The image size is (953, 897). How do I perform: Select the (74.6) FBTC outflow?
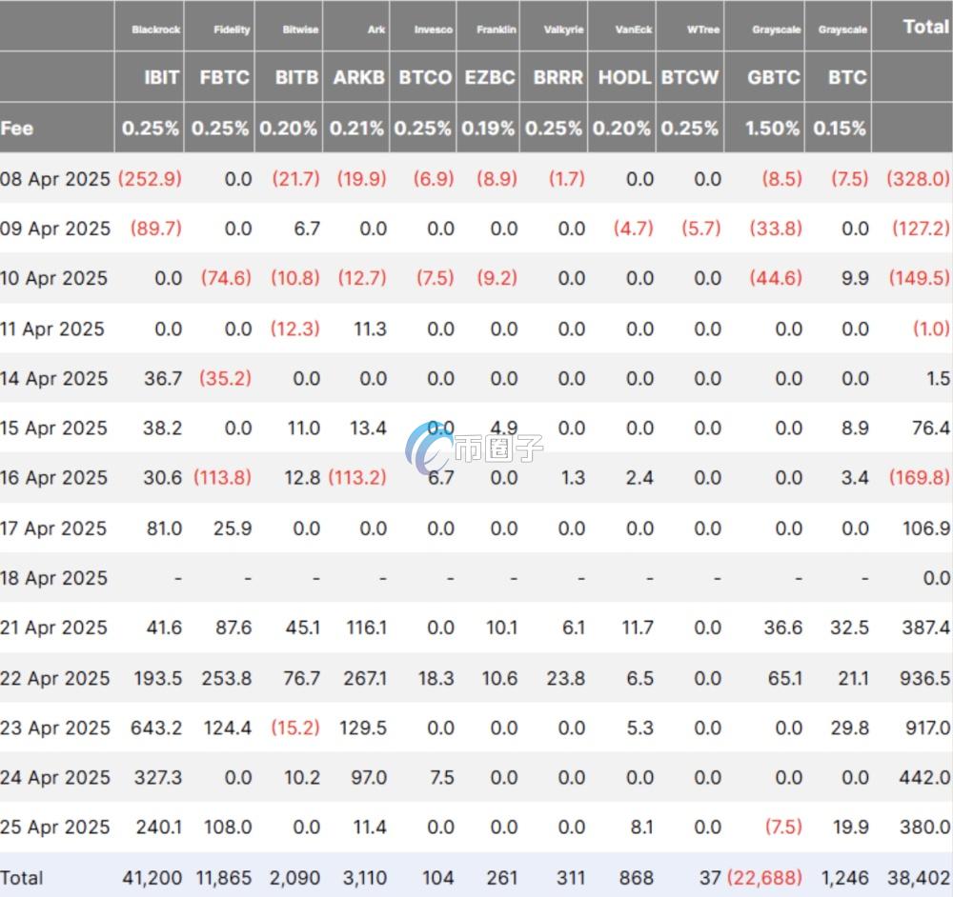tap(226, 278)
